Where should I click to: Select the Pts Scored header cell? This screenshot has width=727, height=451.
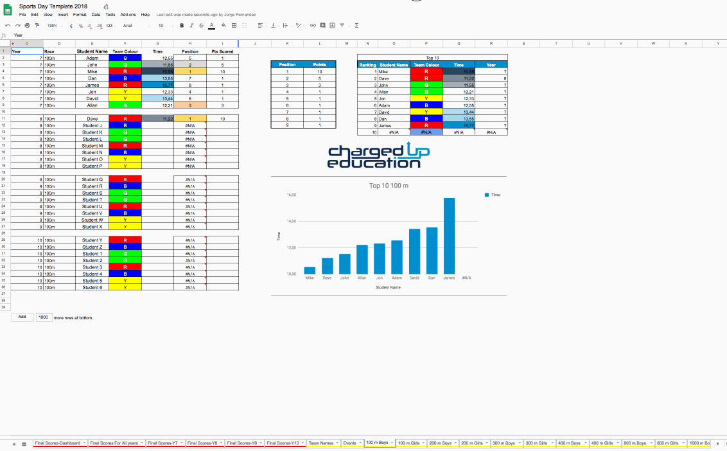pos(223,51)
